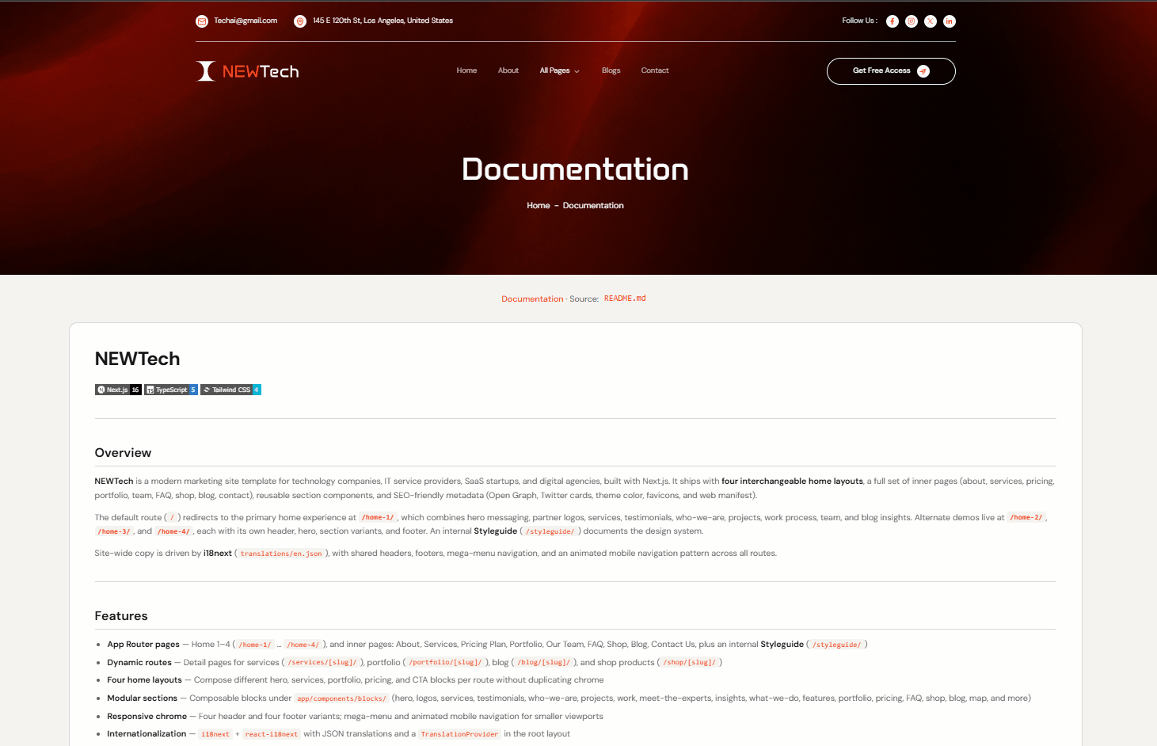Click the /blog/[slug]/ code snippet
Image resolution: width=1157 pixels, height=746 pixels.
[543, 663]
